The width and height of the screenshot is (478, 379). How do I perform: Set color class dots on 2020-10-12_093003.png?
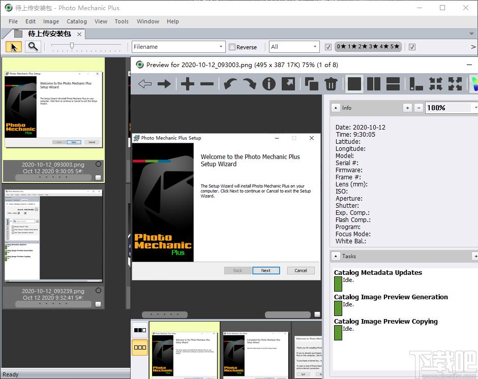click(53, 177)
